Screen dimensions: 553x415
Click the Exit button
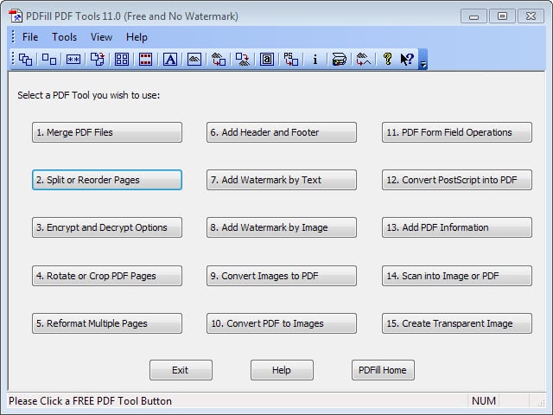point(181,370)
